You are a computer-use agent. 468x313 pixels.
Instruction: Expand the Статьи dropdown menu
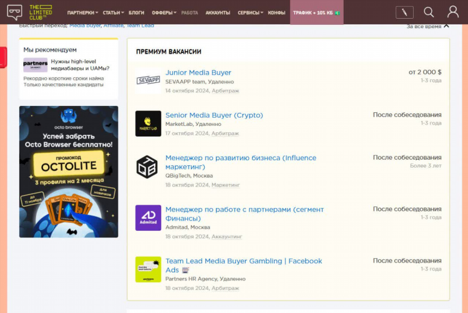tap(113, 13)
